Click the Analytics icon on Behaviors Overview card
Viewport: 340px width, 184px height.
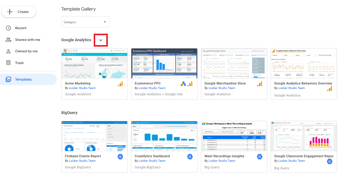click(x=329, y=89)
